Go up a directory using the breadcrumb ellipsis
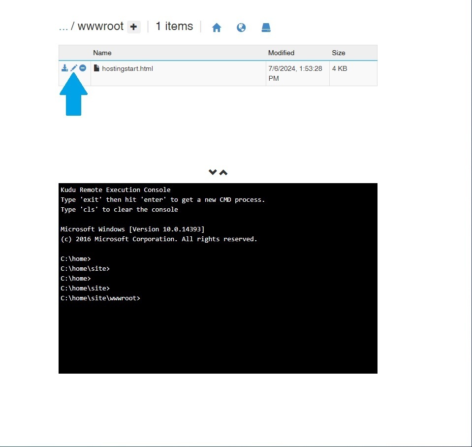Screen dimensions: 472x447 pyautogui.click(x=64, y=27)
